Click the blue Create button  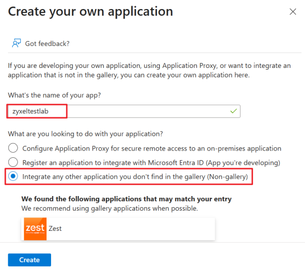click(x=29, y=260)
